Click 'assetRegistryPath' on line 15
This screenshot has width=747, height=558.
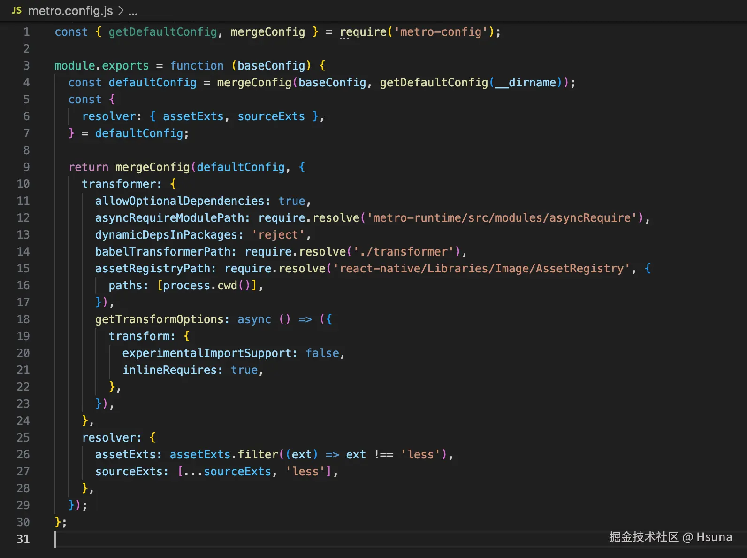coord(152,269)
